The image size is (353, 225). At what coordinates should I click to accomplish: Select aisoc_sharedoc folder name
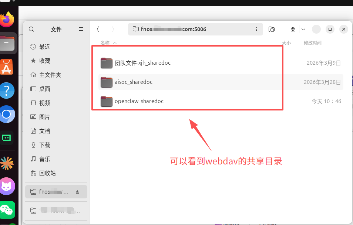click(x=134, y=82)
